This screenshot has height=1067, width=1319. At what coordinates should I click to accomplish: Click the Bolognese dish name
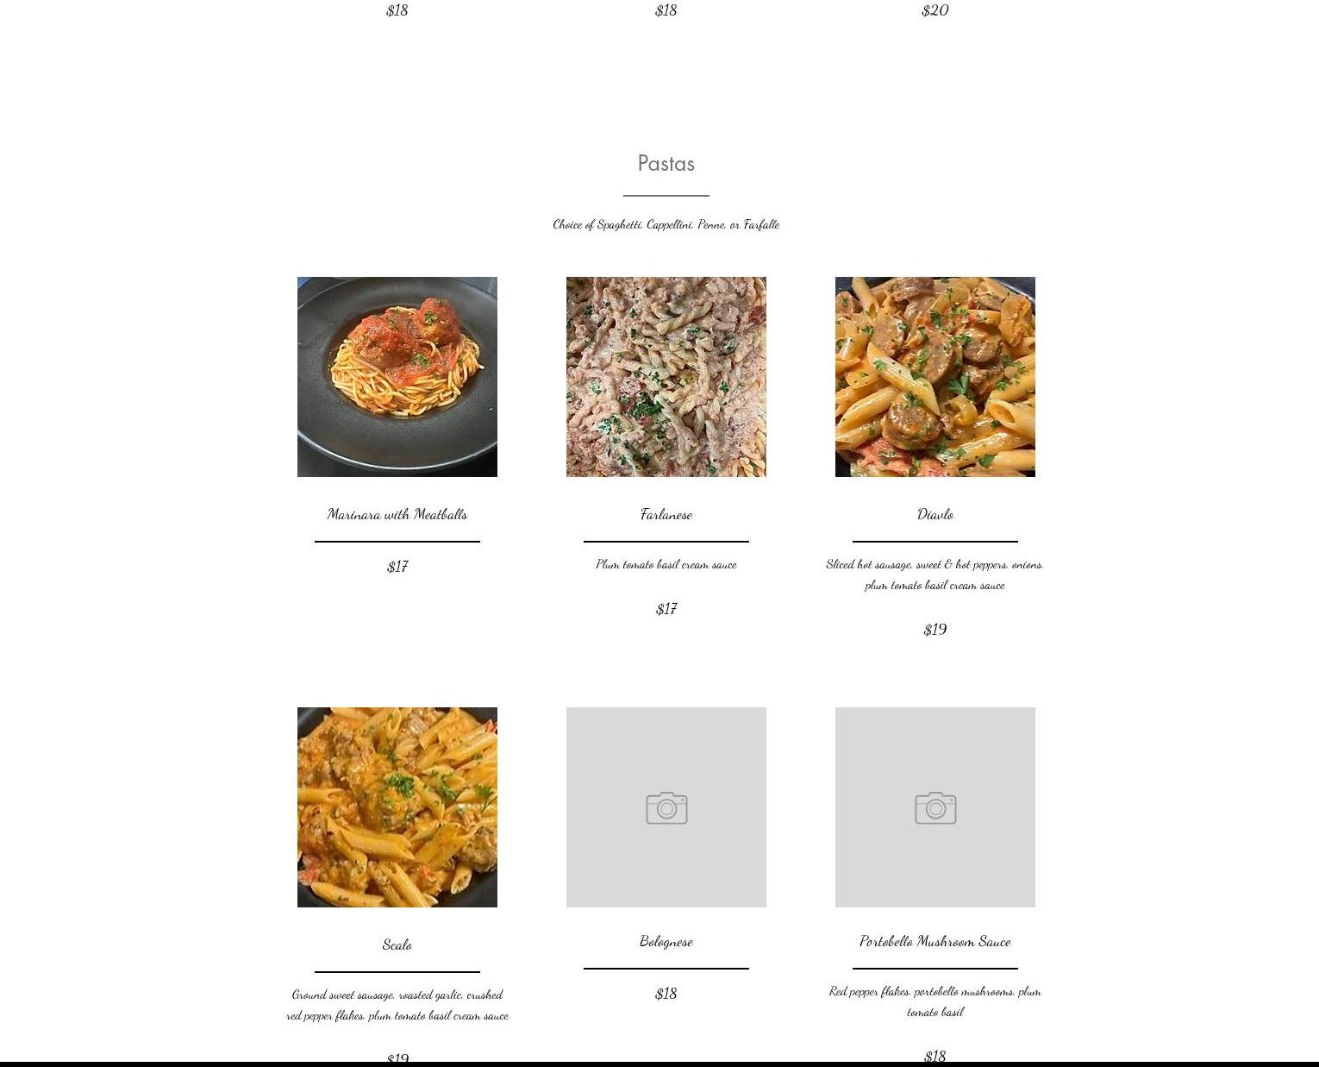tap(666, 941)
